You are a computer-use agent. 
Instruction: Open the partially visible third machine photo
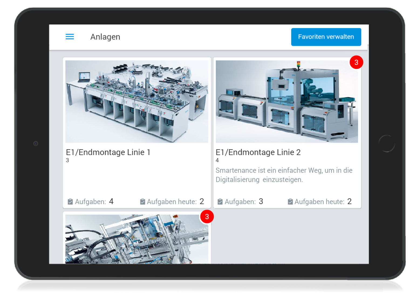pyautogui.click(x=137, y=239)
